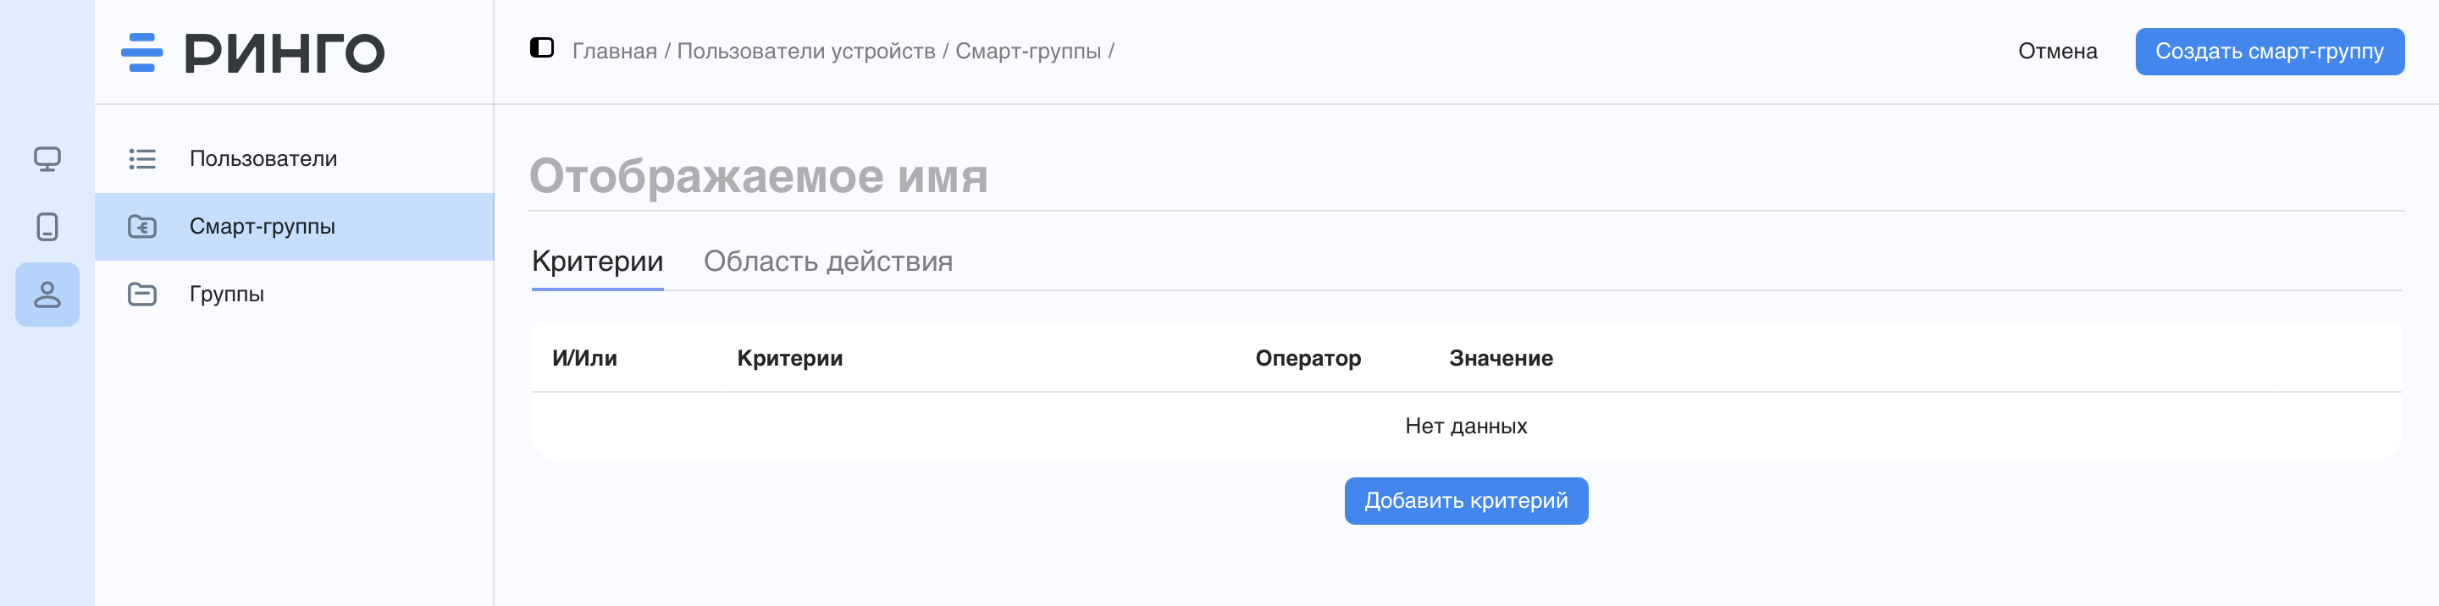
Task: Switch to the Область действия tab
Action: point(827,262)
